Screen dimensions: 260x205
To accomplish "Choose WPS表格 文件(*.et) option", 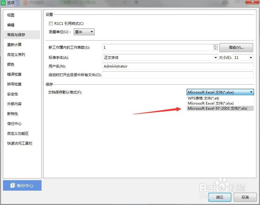I will 220,98.
